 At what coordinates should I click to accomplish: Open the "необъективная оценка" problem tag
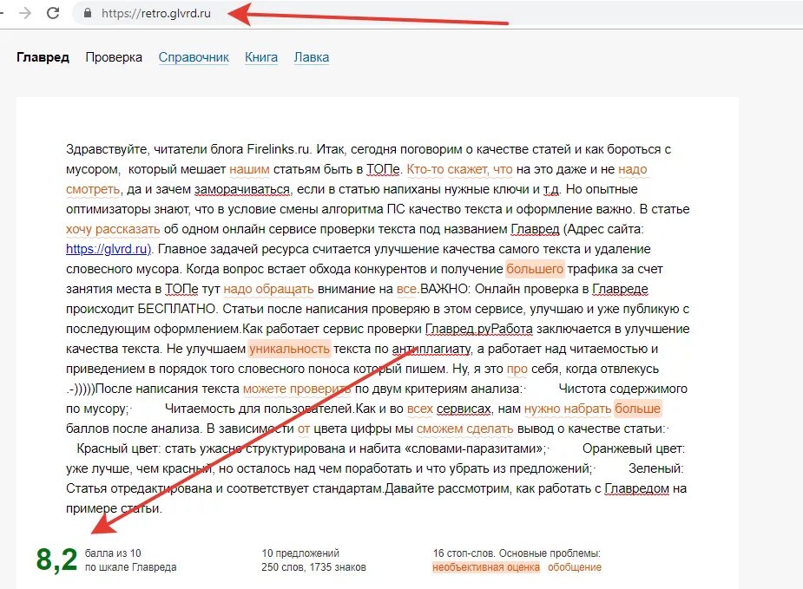(486, 567)
